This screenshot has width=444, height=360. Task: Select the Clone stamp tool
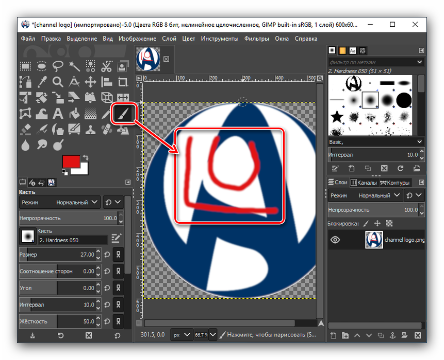point(91,129)
